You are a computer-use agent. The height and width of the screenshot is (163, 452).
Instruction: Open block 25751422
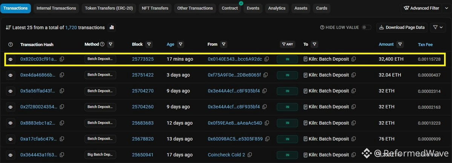143,75
